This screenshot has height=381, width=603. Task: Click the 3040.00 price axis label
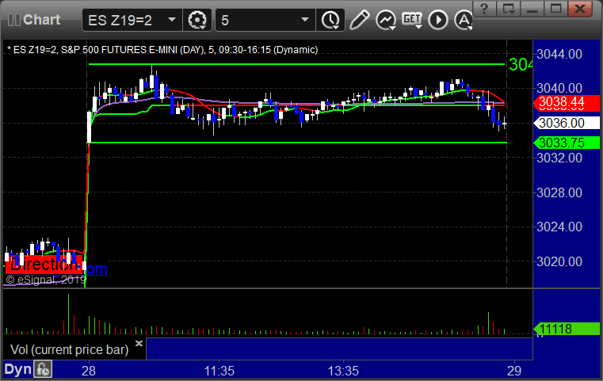pos(559,89)
